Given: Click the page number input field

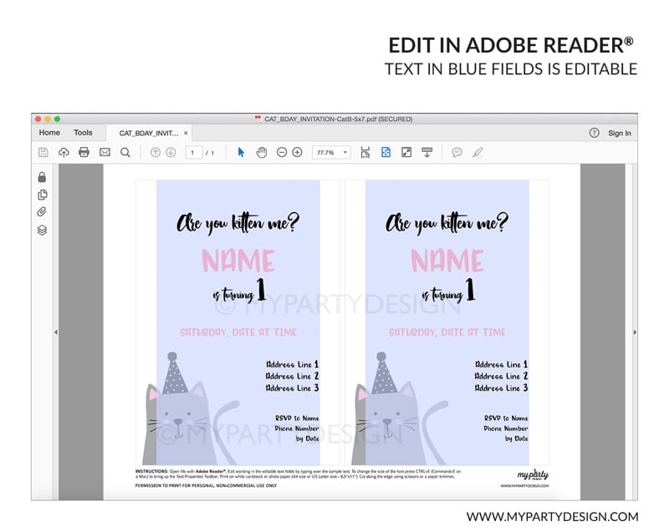Looking at the screenshot, I should (x=194, y=152).
